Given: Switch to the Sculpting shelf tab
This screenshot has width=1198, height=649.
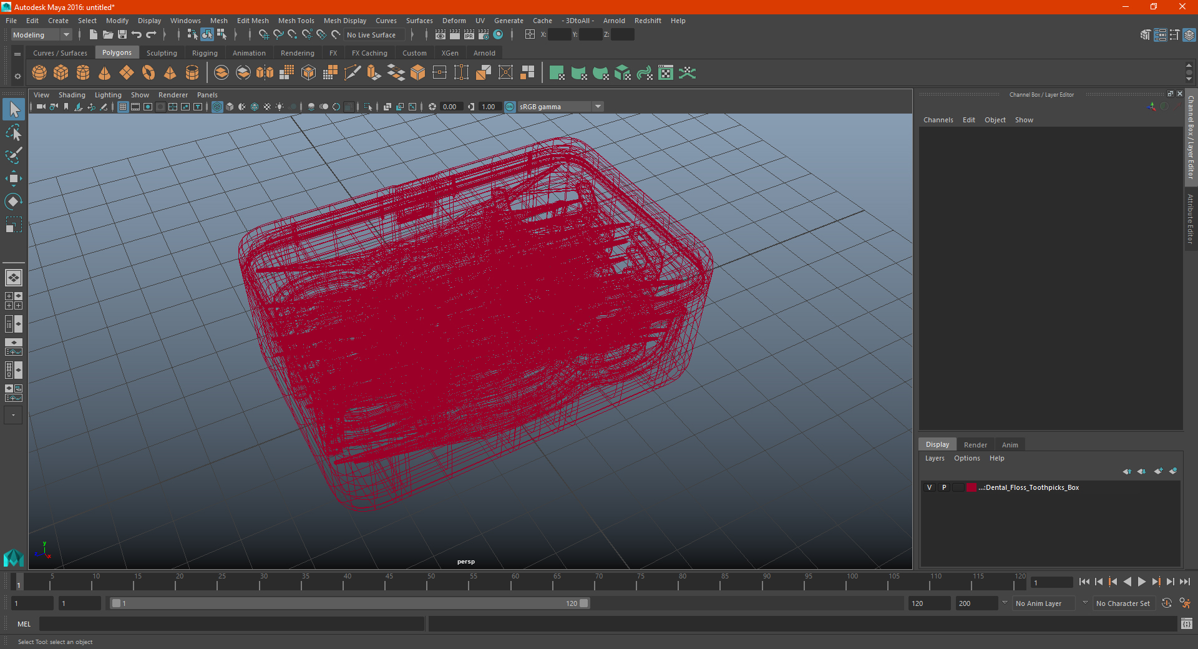Looking at the screenshot, I should pos(162,53).
